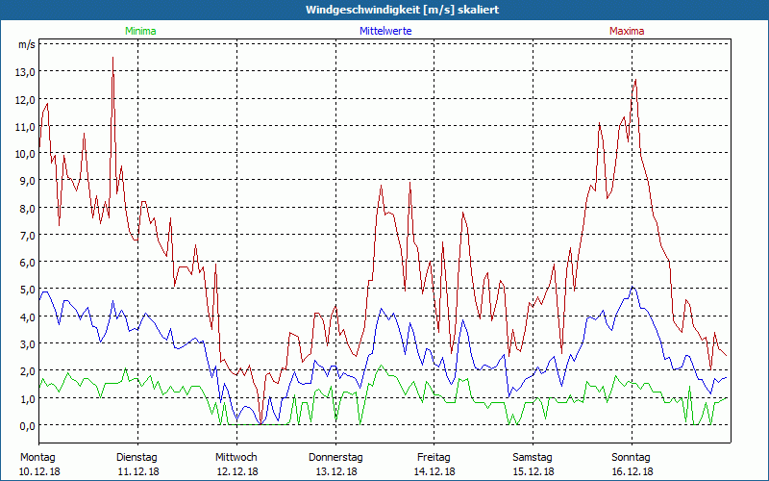This screenshot has width=769, height=481.
Task: Select the green 'Minima' legend label
Action: pyautogui.click(x=140, y=31)
